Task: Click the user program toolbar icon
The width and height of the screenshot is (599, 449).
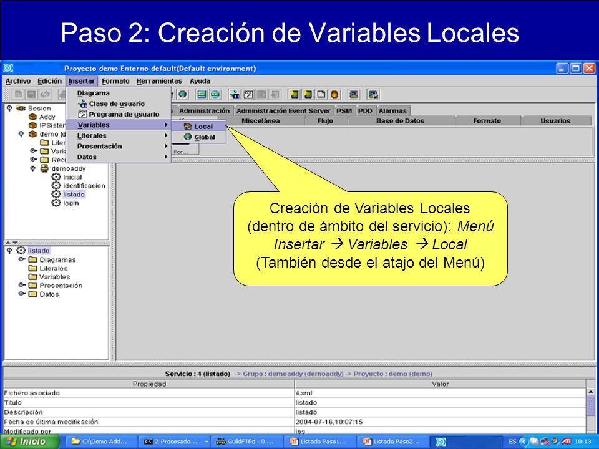Action: point(248,94)
